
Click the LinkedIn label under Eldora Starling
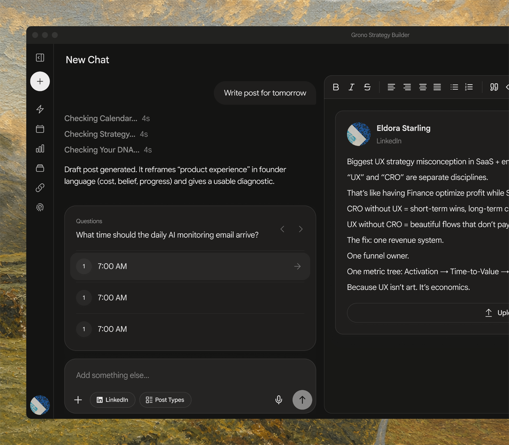pyautogui.click(x=389, y=141)
